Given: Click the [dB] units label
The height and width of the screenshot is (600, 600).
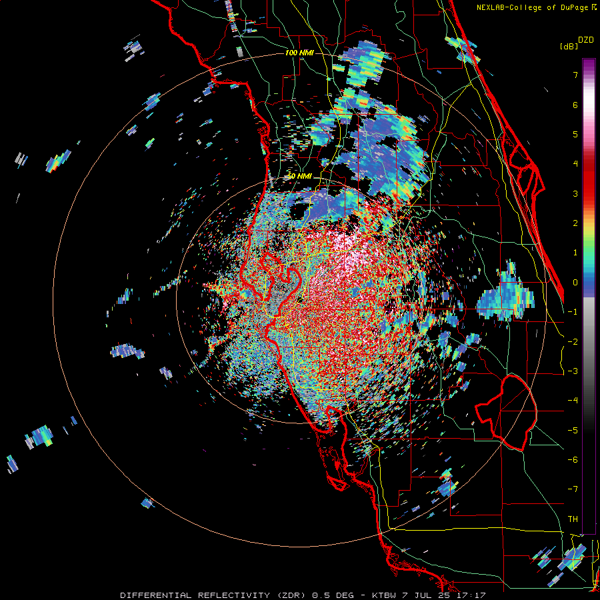Looking at the screenshot, I should (x=569, y=46).
